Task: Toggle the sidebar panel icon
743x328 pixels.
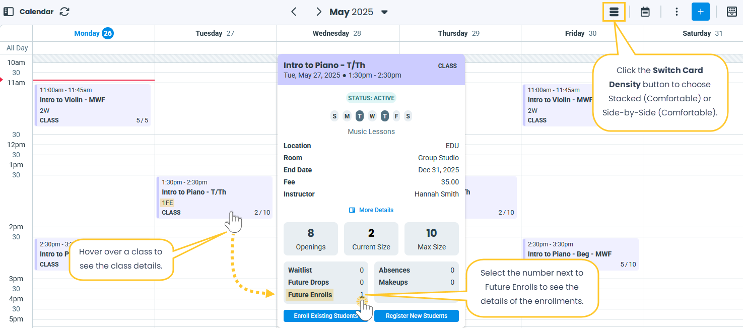Action: (x=9, y=12)
